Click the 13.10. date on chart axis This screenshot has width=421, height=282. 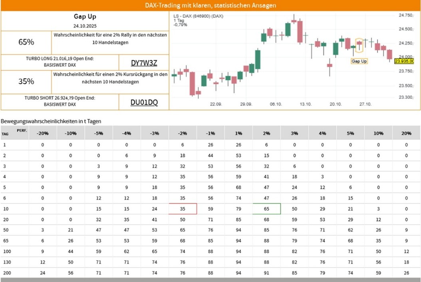(x=306, y=104)
